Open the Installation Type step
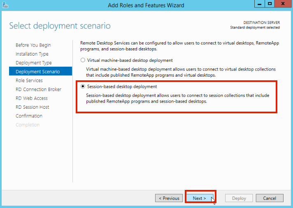Image resolution: width=293 pixels, height=208 pixels. pyautogui.click(x=32, y=54)
